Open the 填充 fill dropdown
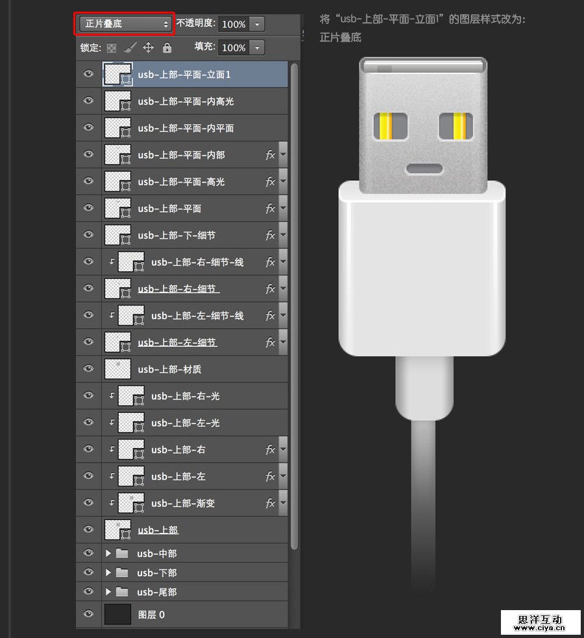Image resolution: width=584 pixels, height=638 pixels. pyautogui.click(x=256, y=47)
